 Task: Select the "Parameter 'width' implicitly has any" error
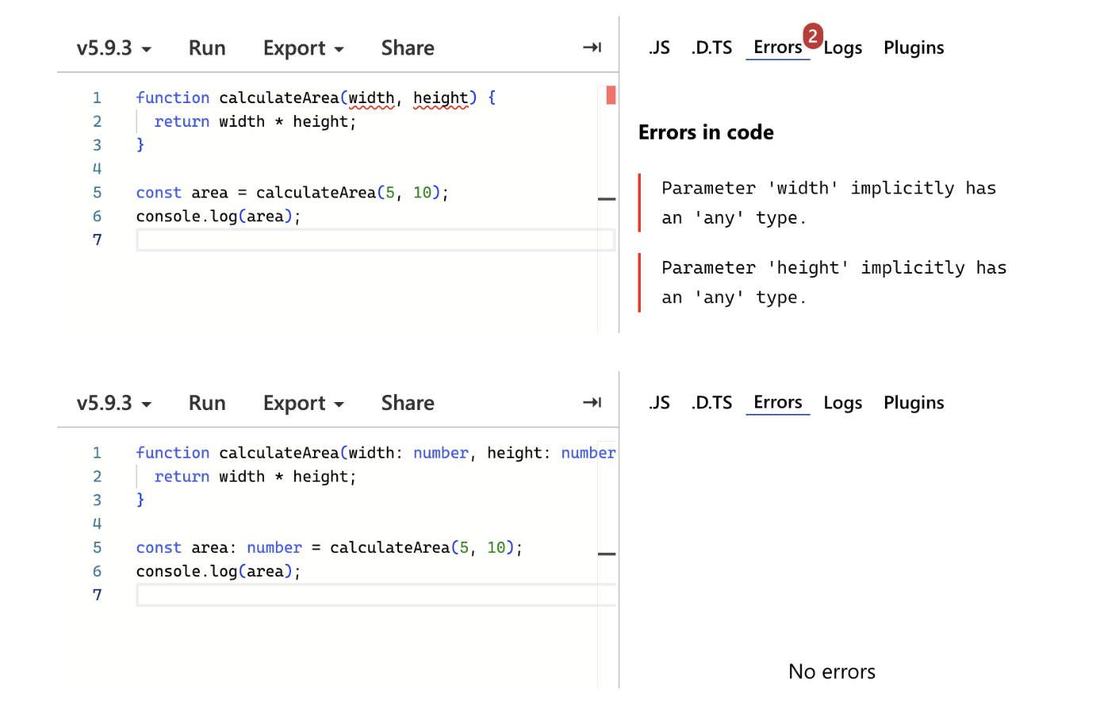pos(828,203)
